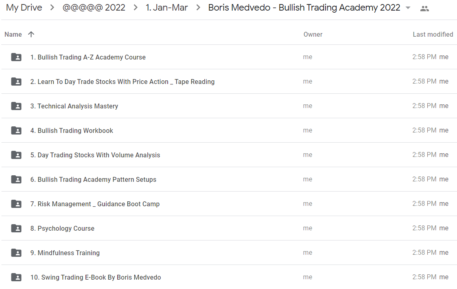The width and height of the screenshot is (457, 289).
Task: Click the Last modified column header
Action: click(433, 35)
